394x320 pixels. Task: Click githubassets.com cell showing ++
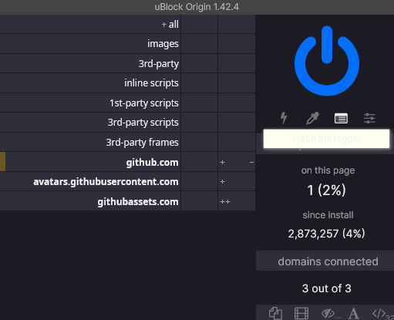(x=237, y=201)
